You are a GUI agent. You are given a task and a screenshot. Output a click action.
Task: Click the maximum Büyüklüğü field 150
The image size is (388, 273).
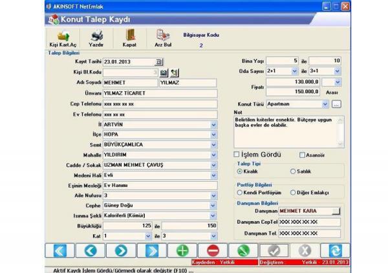coord(189,226)
